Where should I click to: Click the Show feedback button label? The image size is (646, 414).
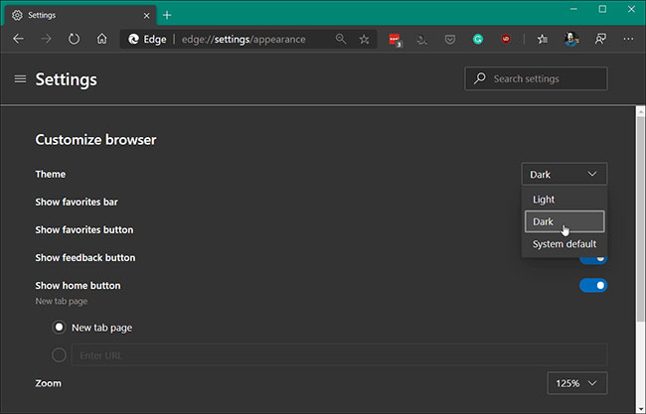pyautogui.click(x=85, y=257)
